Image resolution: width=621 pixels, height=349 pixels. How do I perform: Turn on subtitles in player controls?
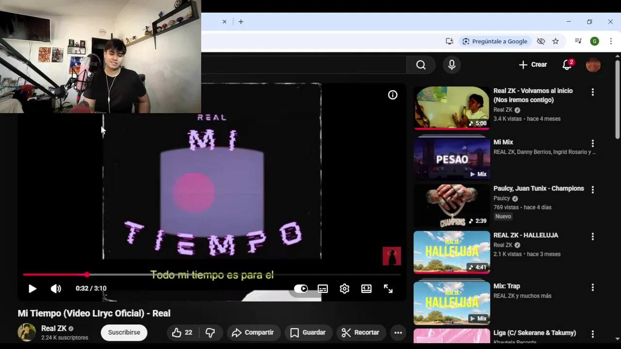coord(323,289)
